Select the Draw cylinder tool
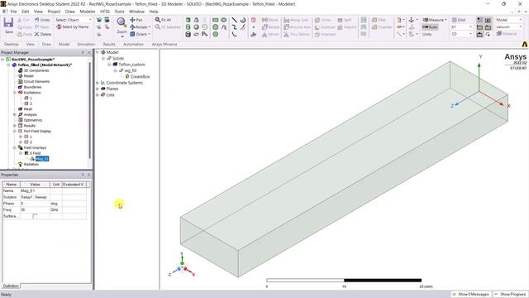529x298 pixels. [188, 27]
